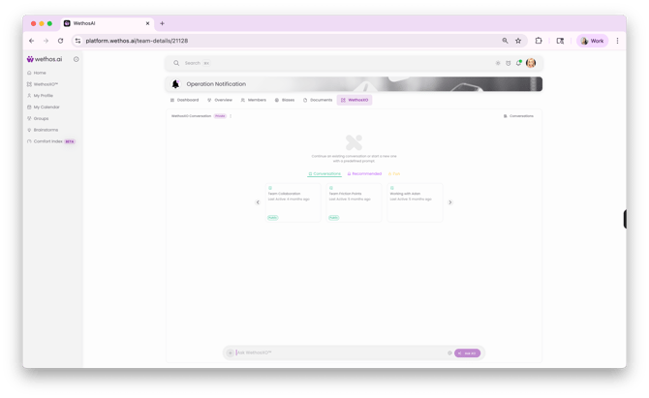
Task: Select the Recommended prompts tab
Action: click(364, 173)
